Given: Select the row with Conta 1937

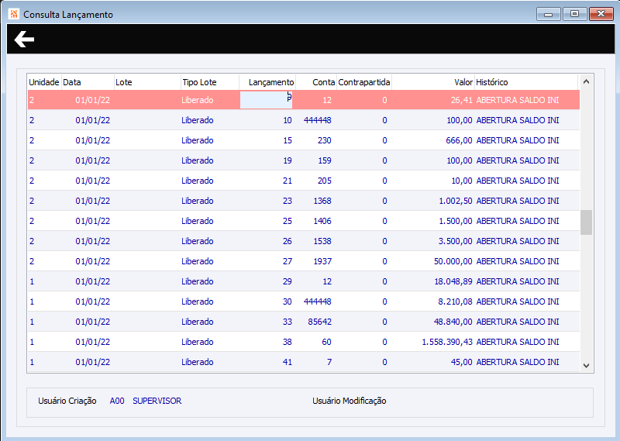Looking at the screenshot, I should (x=322, y=261).
